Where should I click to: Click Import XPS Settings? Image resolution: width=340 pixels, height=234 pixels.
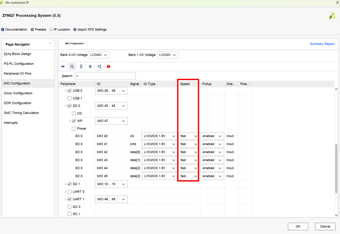pos(90,29)
